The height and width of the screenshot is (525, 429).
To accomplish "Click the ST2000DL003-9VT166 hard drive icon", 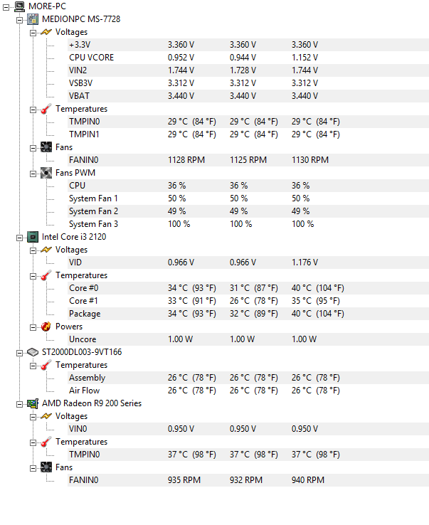I will 33,352.
